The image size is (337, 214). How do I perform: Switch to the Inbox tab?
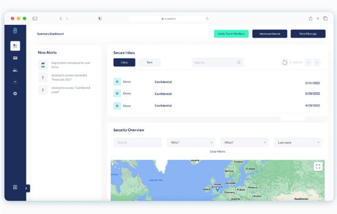[124, 62]
